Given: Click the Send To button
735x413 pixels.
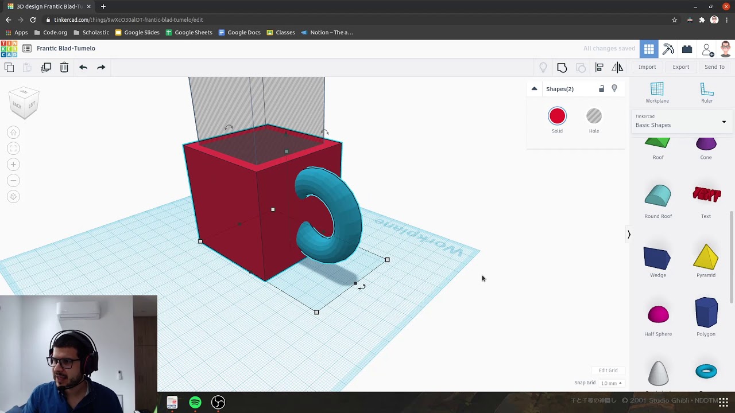Looking at the screenshot, I should coord(714,67).
